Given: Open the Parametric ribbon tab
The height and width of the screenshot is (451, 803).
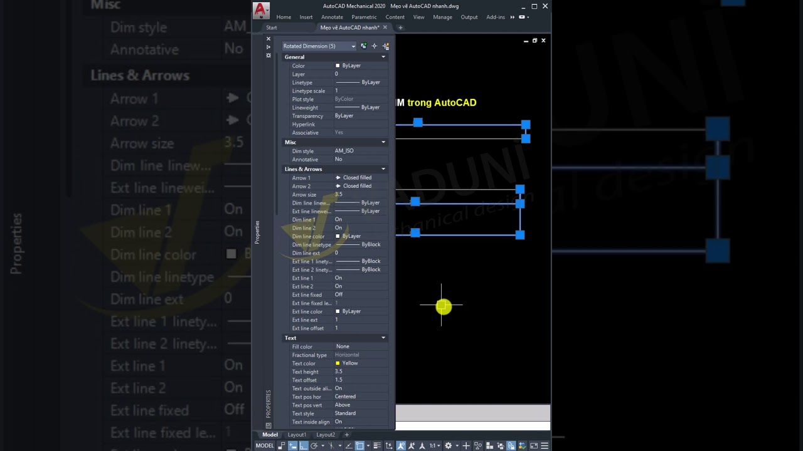Looking at the screenshot, I should pos(364,17).
